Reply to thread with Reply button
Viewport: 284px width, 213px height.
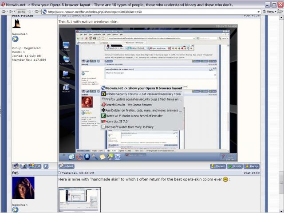click(252, 166)
